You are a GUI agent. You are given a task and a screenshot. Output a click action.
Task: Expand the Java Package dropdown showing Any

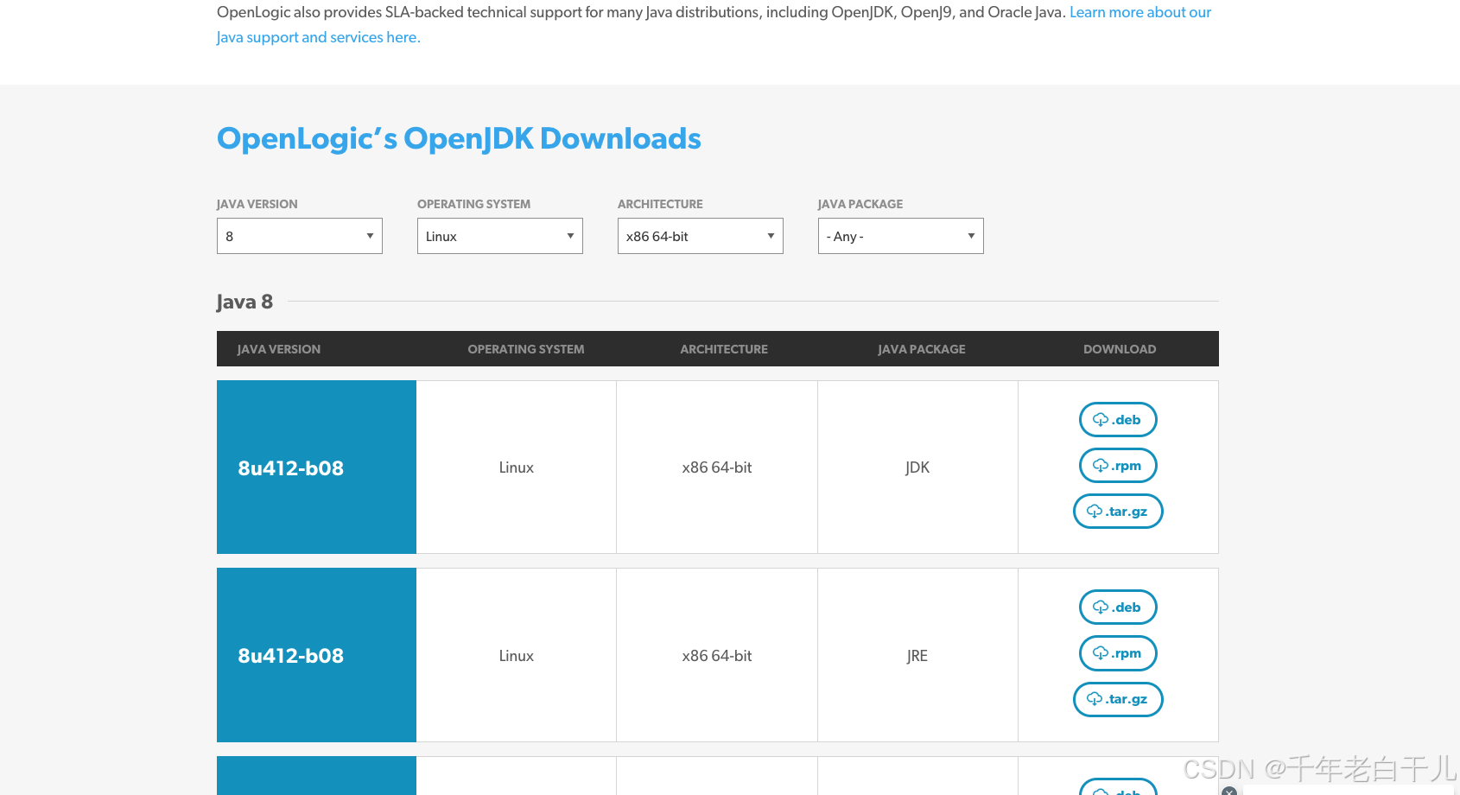(900, 236)
